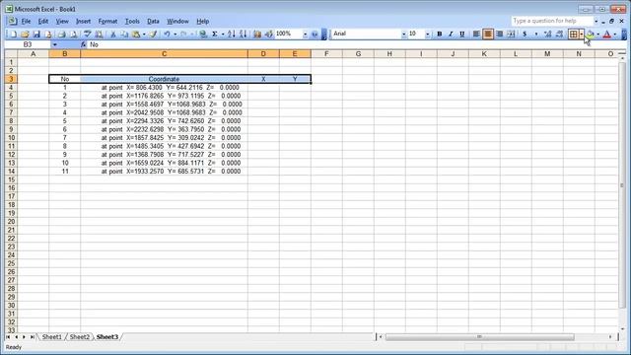Image resolution: width=631 pixels, height=355 pixels.
Task: Toggle Bold formatting
Action: (x=440, y=35)
